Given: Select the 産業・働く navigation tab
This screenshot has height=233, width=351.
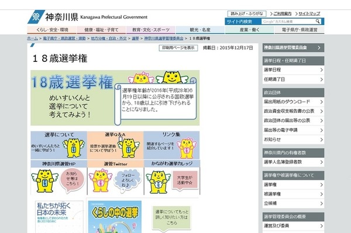Looking at the screenshot, I should [250, 30].
